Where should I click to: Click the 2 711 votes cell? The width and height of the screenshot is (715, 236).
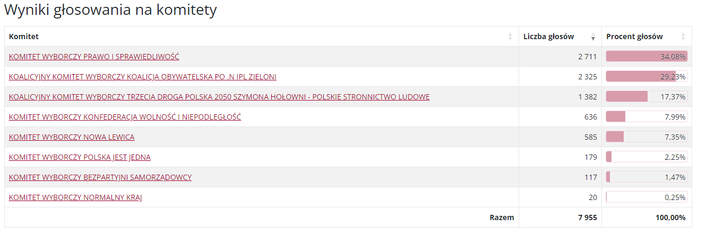tap(560, 57)
